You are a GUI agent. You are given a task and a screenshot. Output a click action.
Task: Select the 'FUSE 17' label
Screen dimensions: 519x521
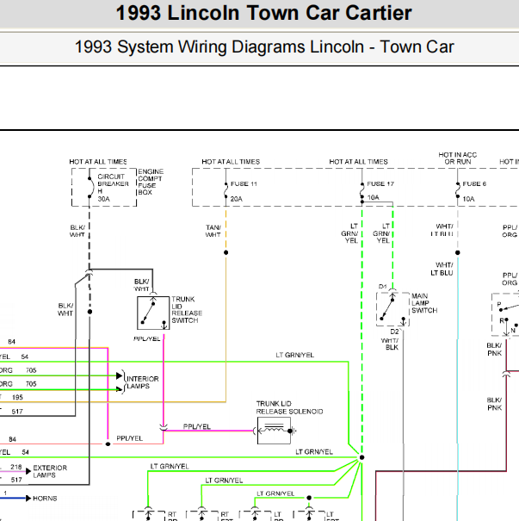(x=380, y=183)
